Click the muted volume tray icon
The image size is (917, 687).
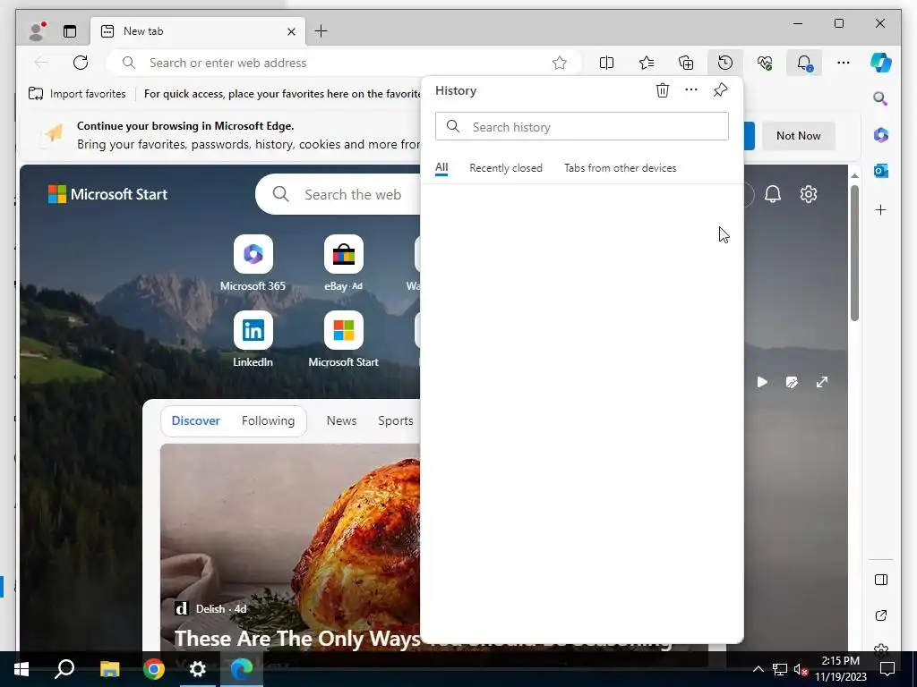point(801,669)
